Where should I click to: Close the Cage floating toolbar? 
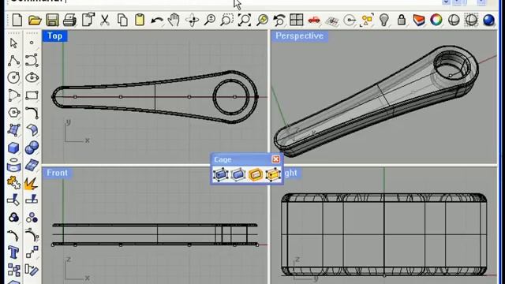[275, 159]
